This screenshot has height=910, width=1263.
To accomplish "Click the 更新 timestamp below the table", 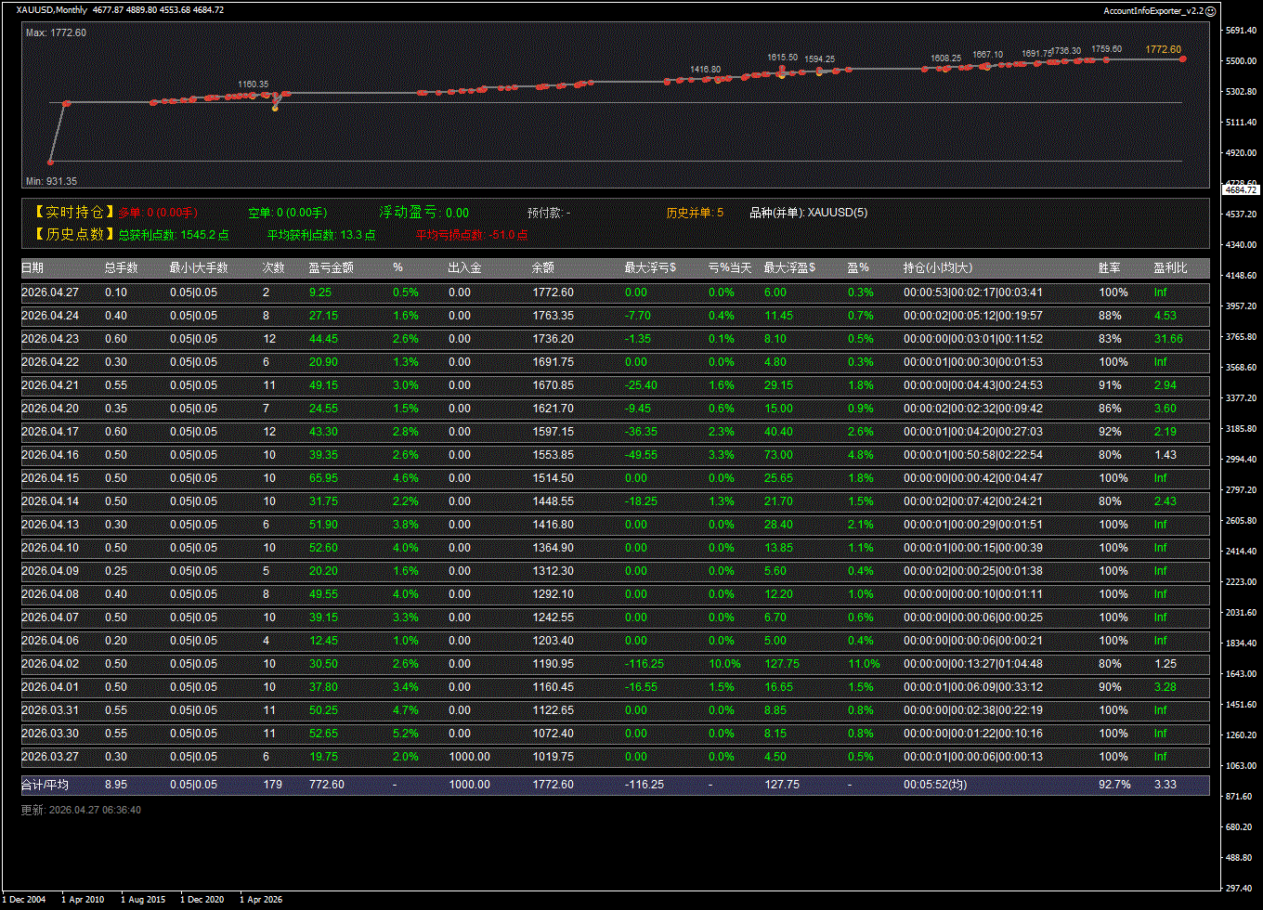I will pos(81,810).
